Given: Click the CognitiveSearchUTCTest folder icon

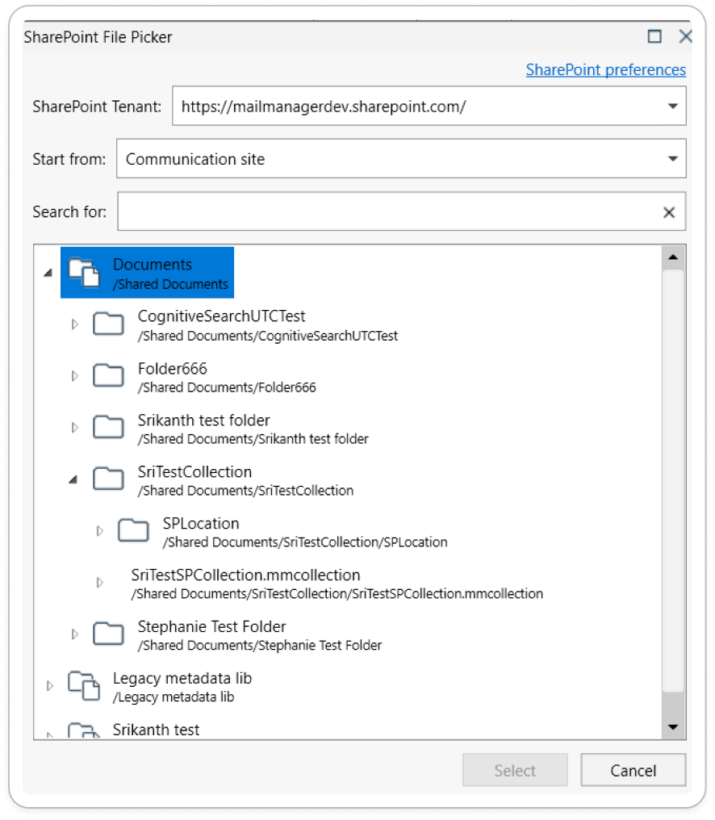Looking at the screenshot, I should click(x=108, y=324).
